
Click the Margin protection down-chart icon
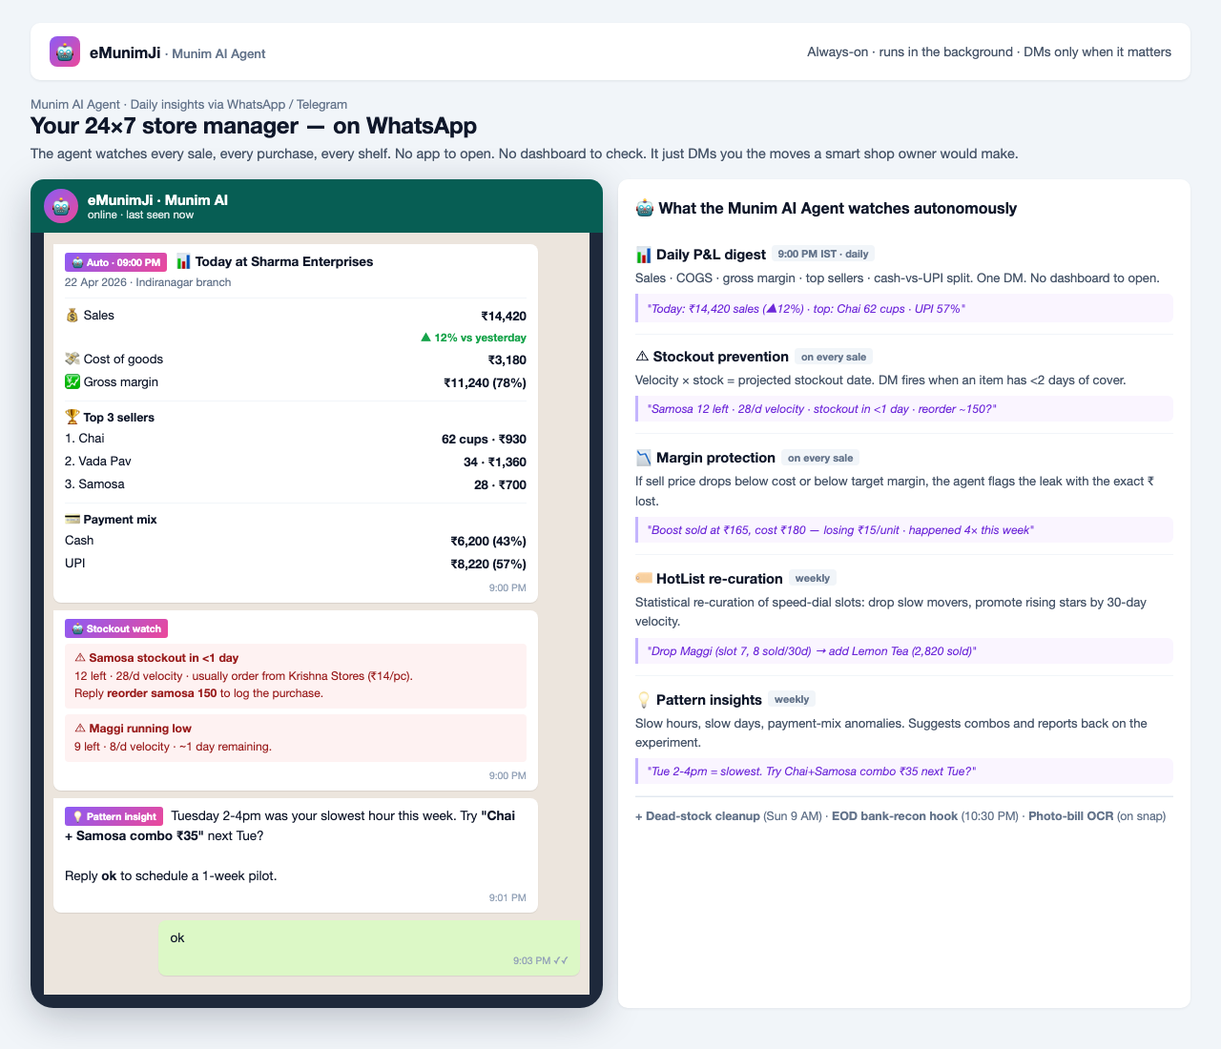click(x=644, y=458)
